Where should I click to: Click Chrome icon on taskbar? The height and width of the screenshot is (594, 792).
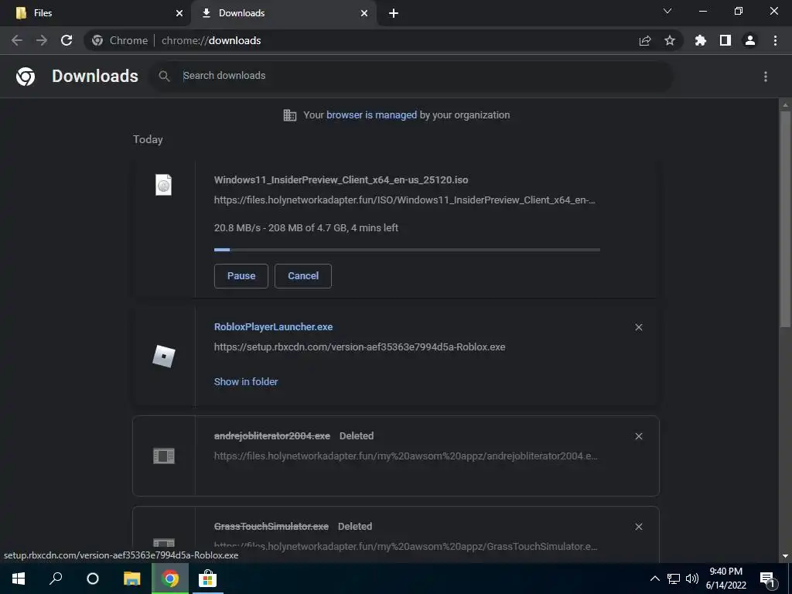click(170, 579)
